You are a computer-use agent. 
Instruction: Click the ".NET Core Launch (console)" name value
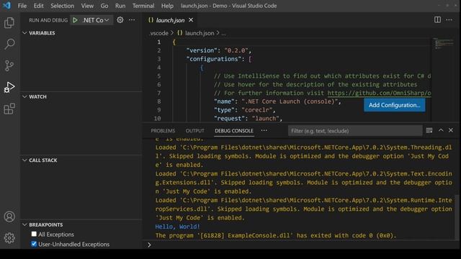pos(290,101)
